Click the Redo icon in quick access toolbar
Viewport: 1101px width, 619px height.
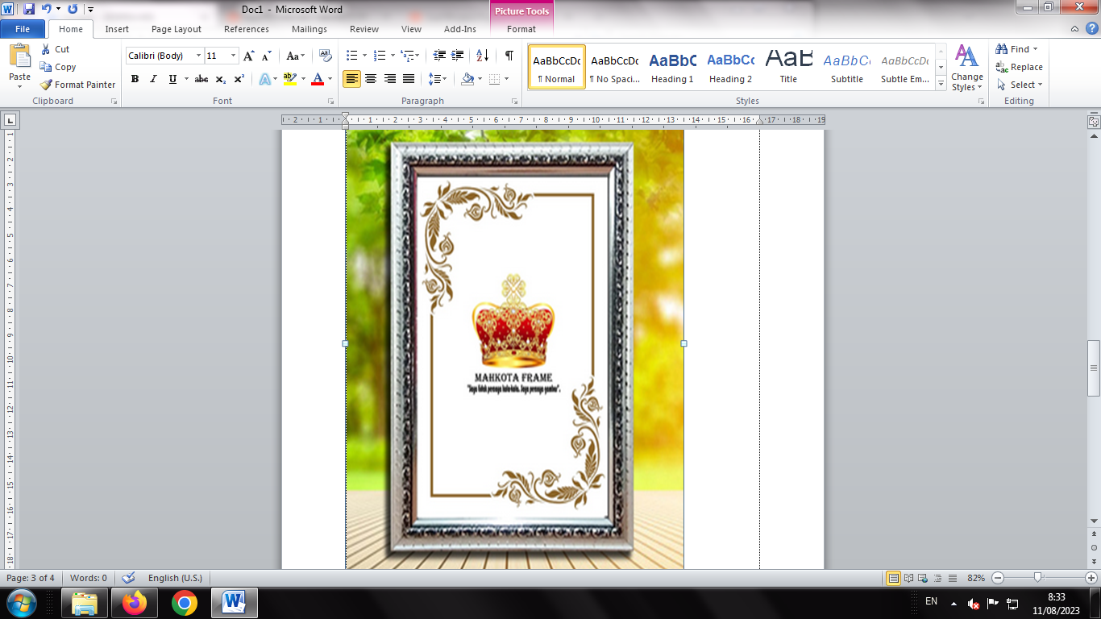coord(73,9)
